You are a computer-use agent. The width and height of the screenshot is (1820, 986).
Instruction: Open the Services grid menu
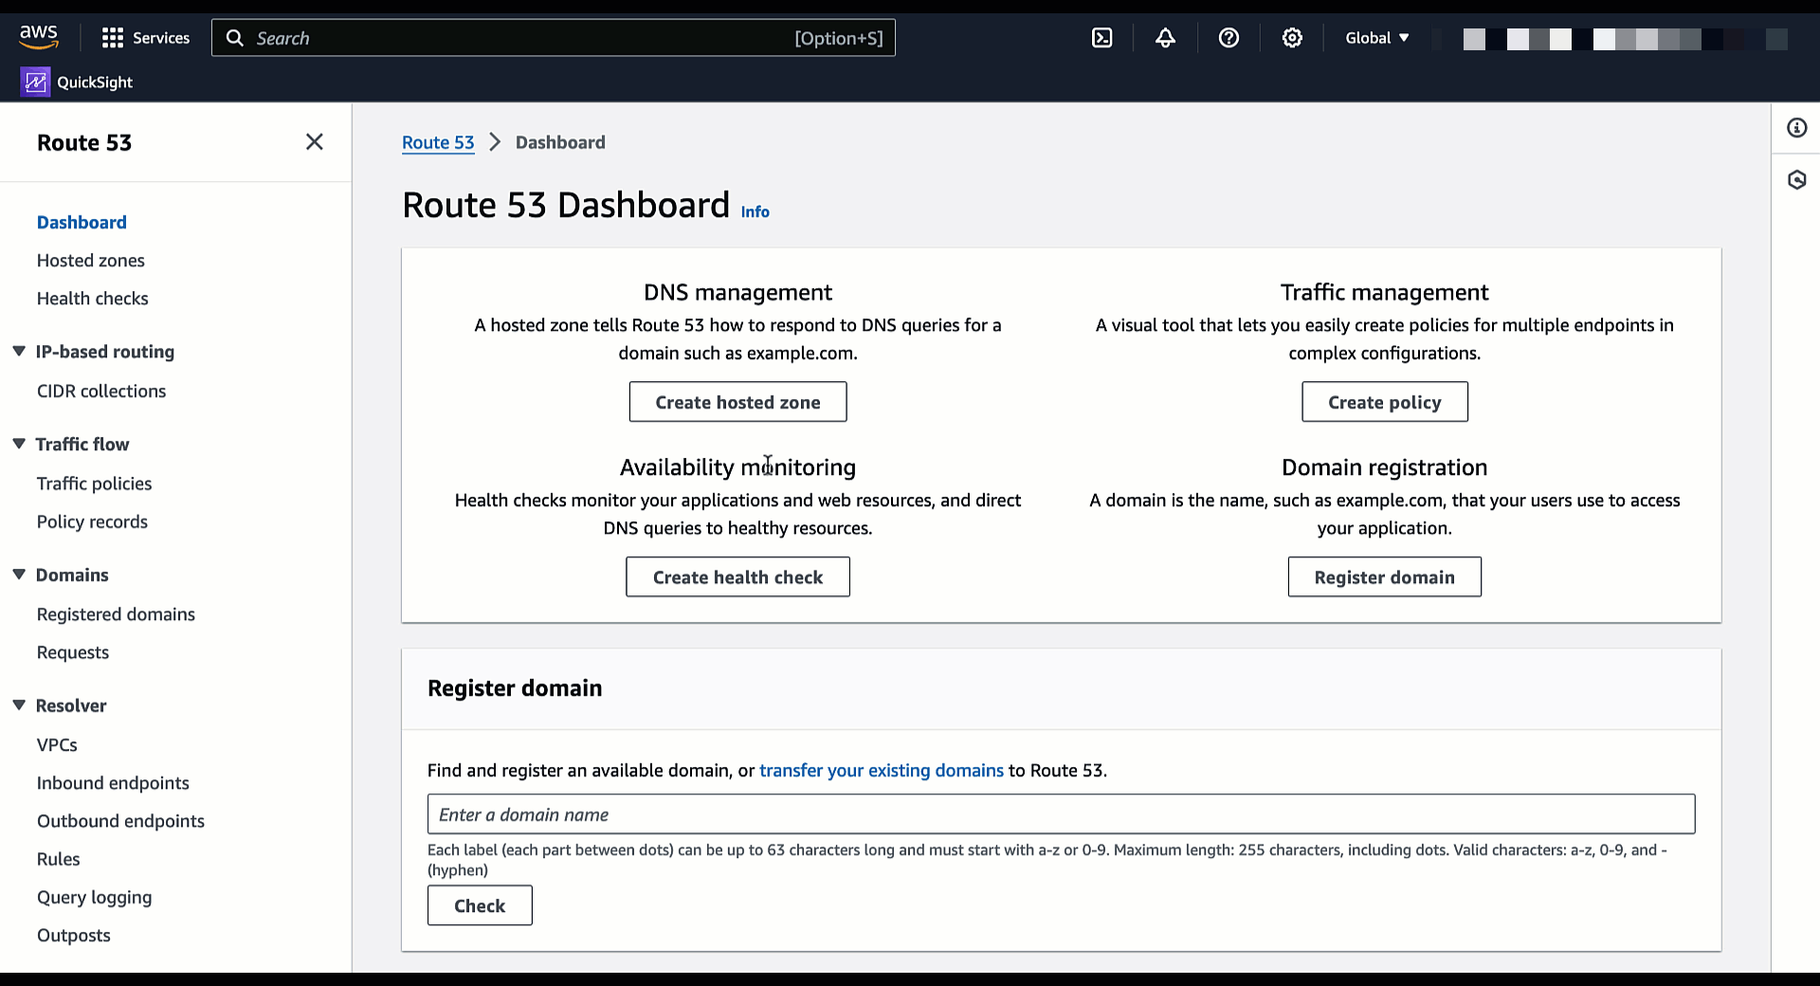[146, 38]
